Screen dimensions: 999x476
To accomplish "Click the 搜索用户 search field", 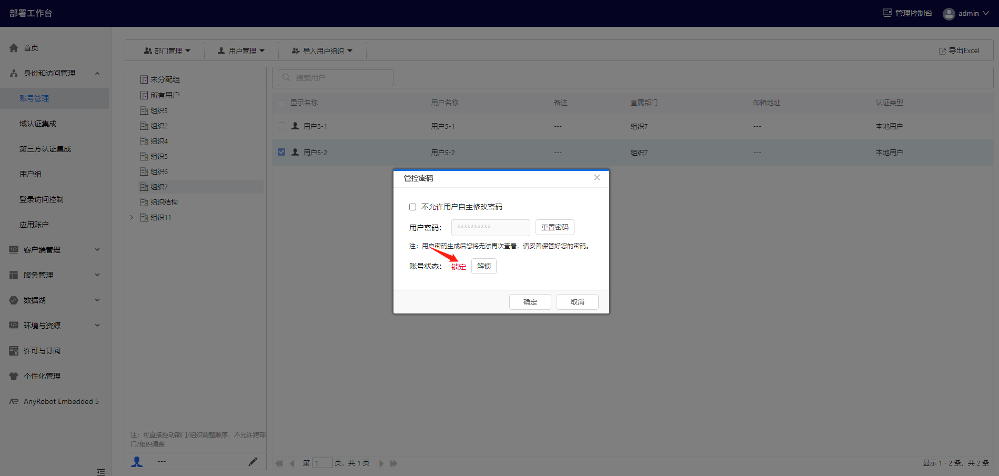I will click(336, 78).
